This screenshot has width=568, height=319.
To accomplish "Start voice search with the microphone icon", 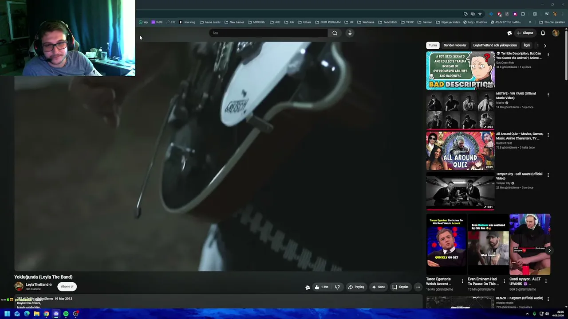I will pos(350,33).
